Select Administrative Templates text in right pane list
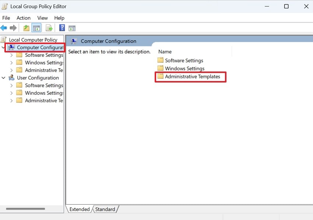The image size is (313, 220). 193,77
